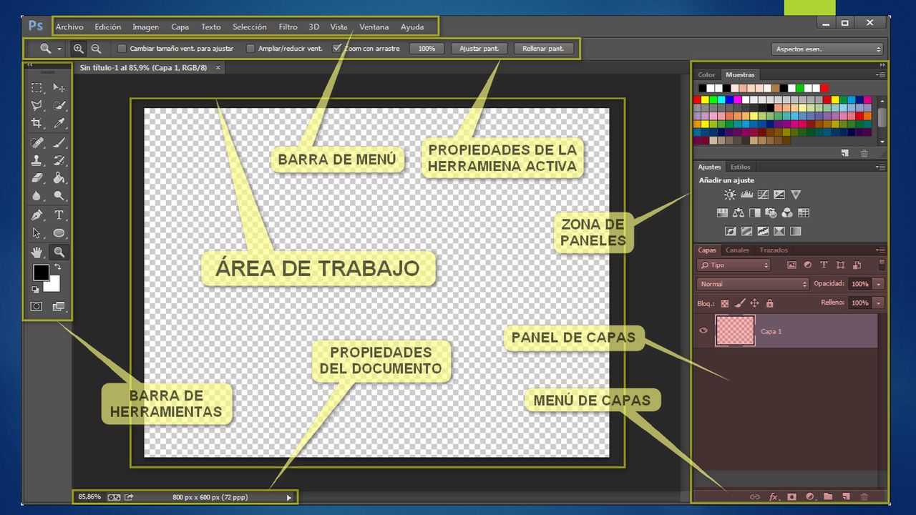Image resolution: width=916 pixels, height=515 pixels.
Task: Create a new layer in Capas panel
Action: coord(846,496)
